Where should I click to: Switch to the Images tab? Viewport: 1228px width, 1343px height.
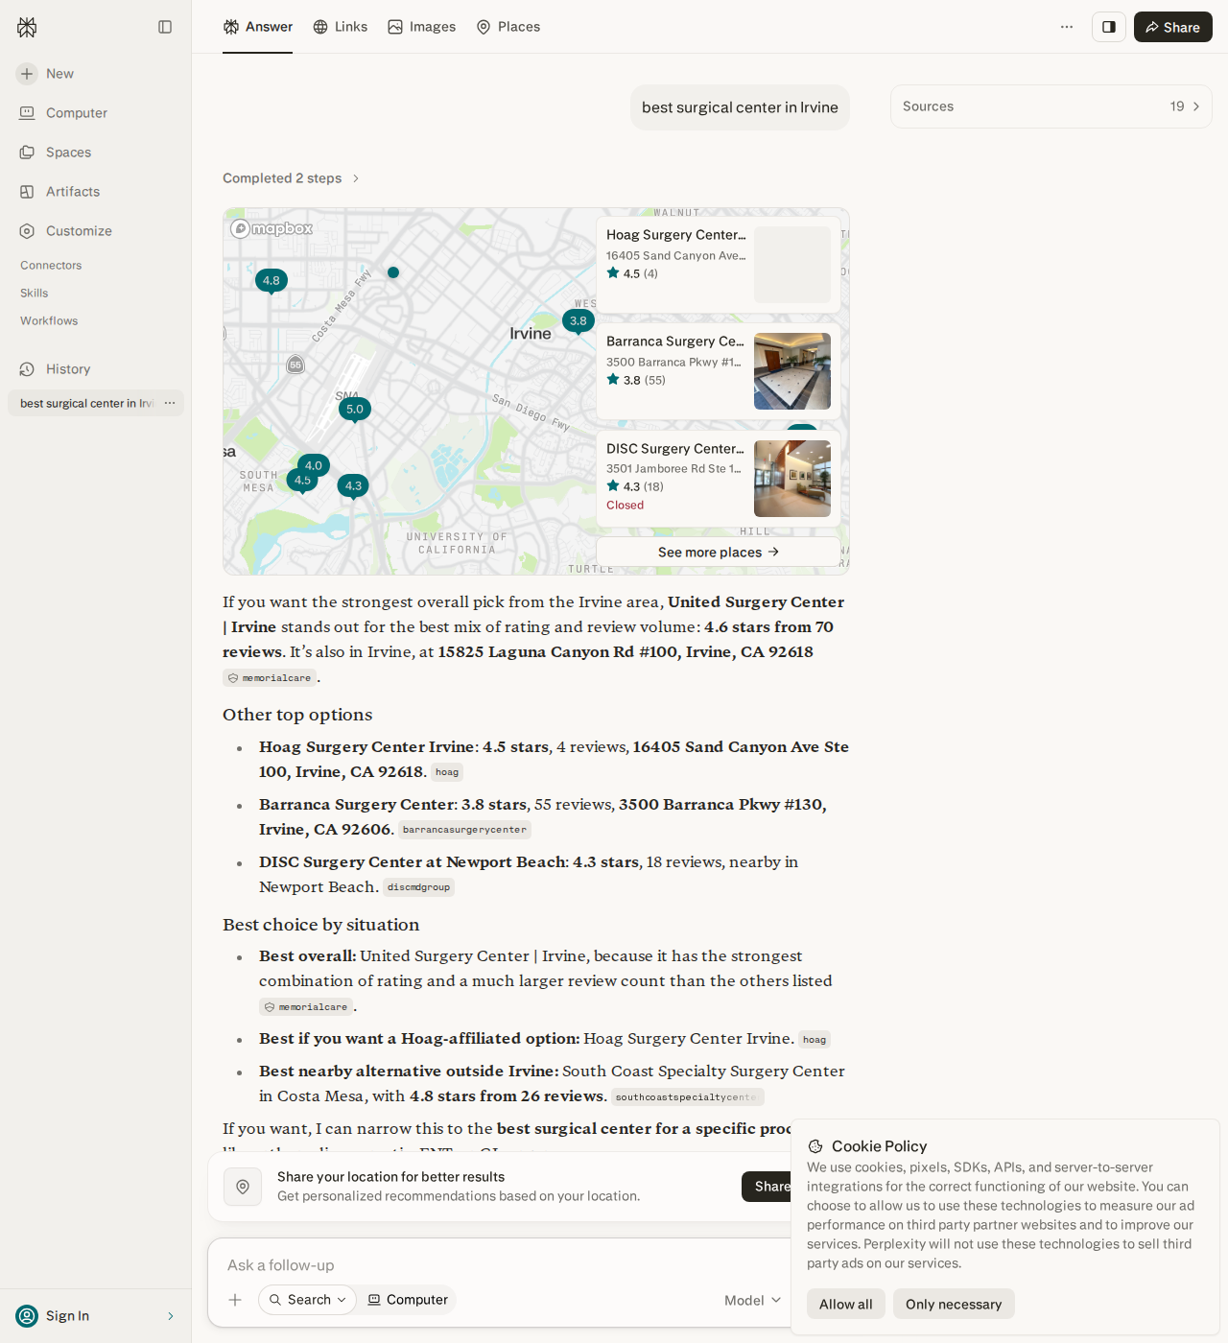(x=422, y=27)
